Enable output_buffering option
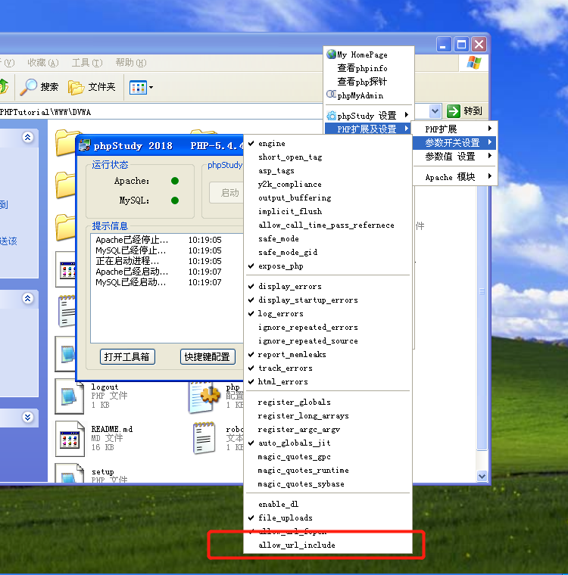The height and width of the screenshot is (575, 568). point(328,197)
